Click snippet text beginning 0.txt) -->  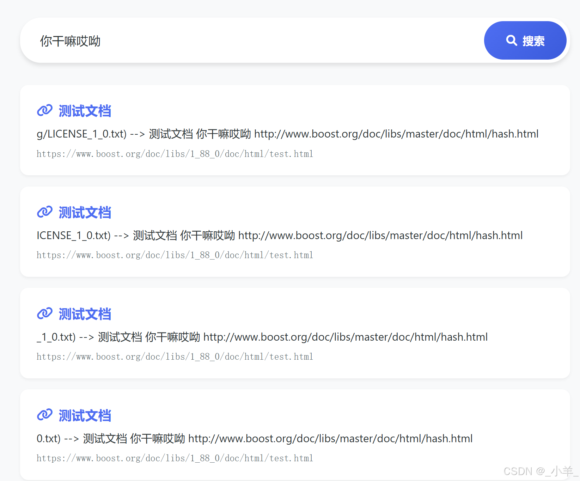[255, 439]
